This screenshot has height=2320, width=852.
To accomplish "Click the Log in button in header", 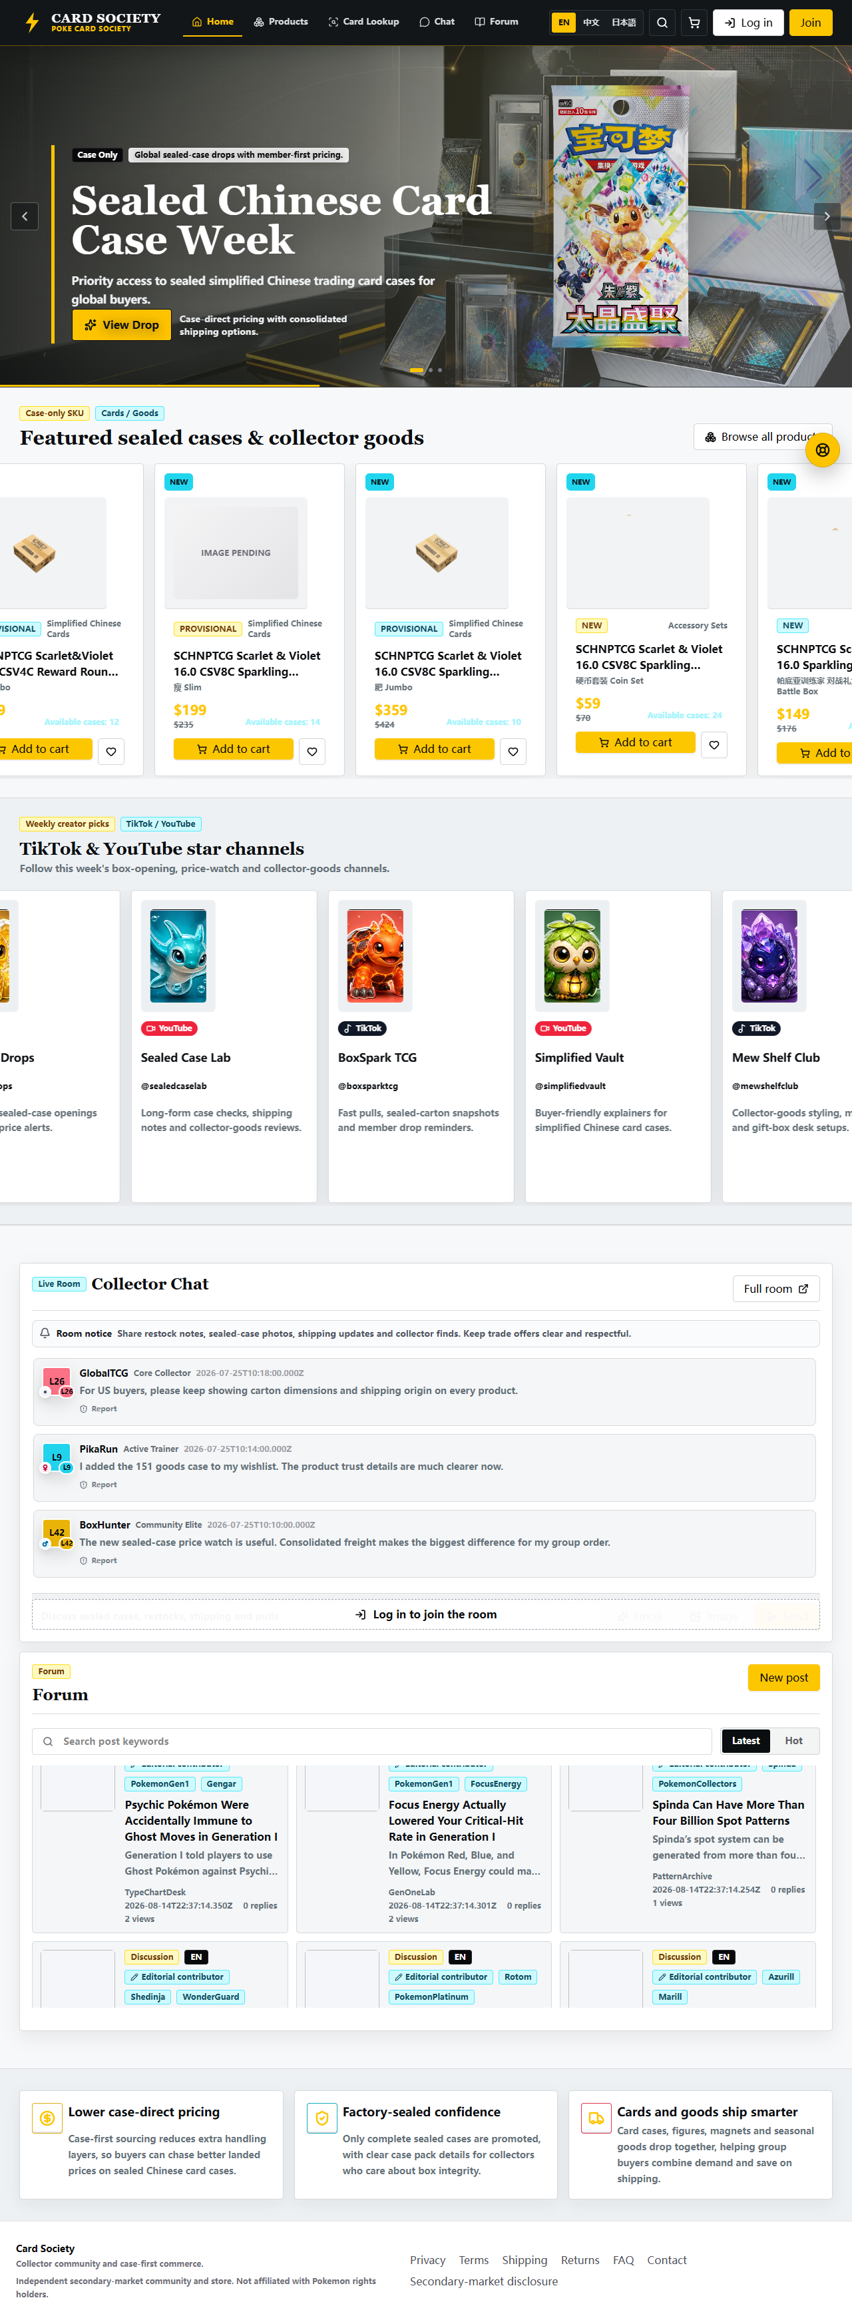I will point(747,23).
